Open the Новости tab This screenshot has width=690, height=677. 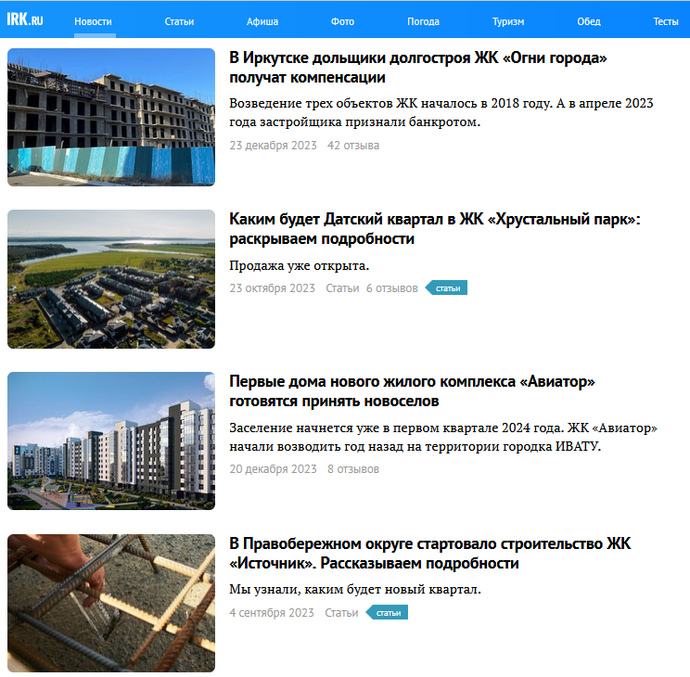click(x=93, y=21)
